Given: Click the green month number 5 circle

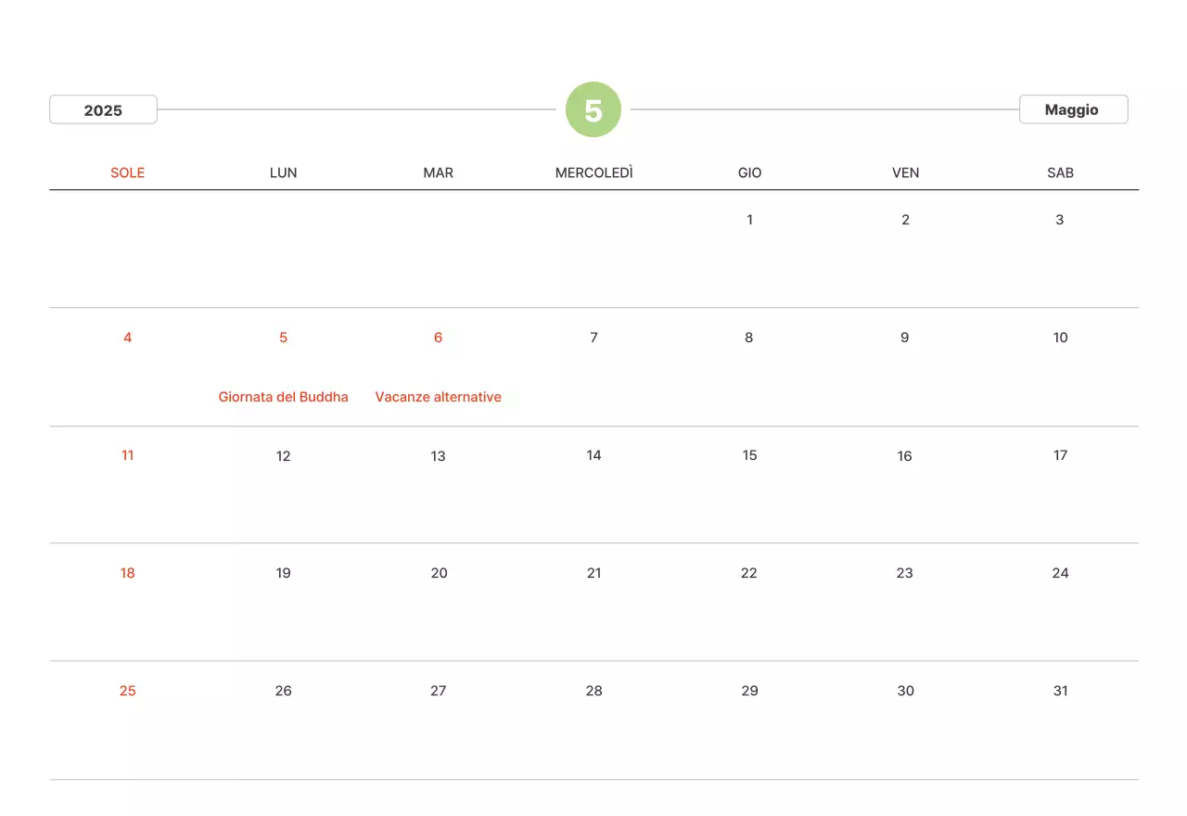Looking at the screenshot, I should pos(593,109).
